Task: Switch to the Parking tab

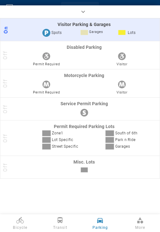Action: [x=100, y=223]
